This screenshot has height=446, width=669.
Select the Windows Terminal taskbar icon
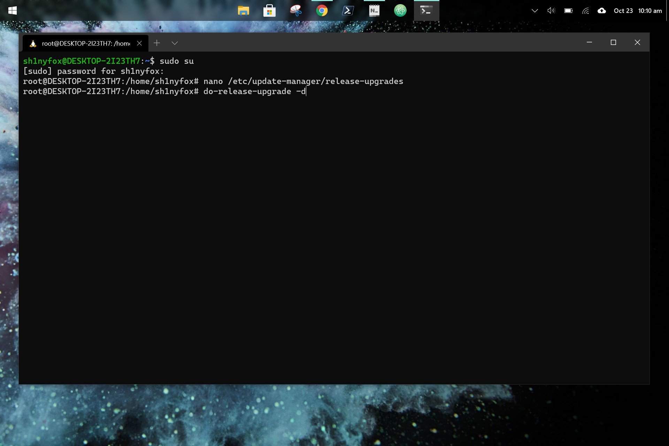[x=426, y=11]
